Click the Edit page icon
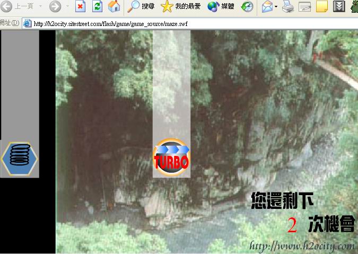This screenshot has width=358, height=254. [305, 6]
